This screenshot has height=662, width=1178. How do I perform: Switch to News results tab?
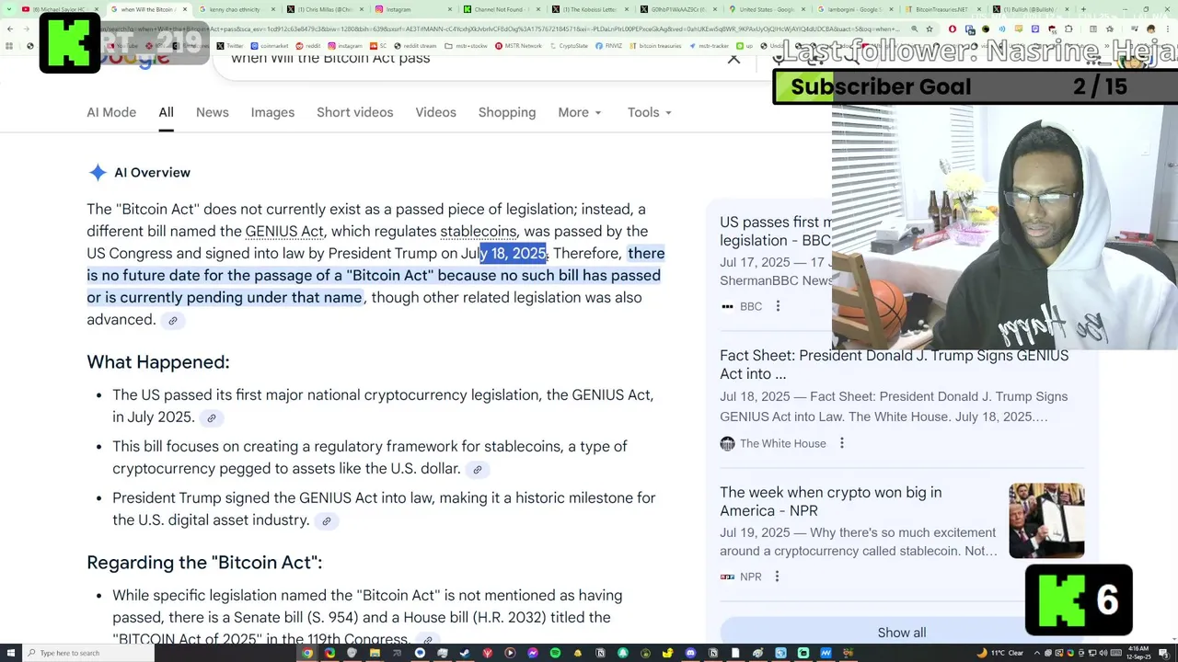(x=212, y=112)
